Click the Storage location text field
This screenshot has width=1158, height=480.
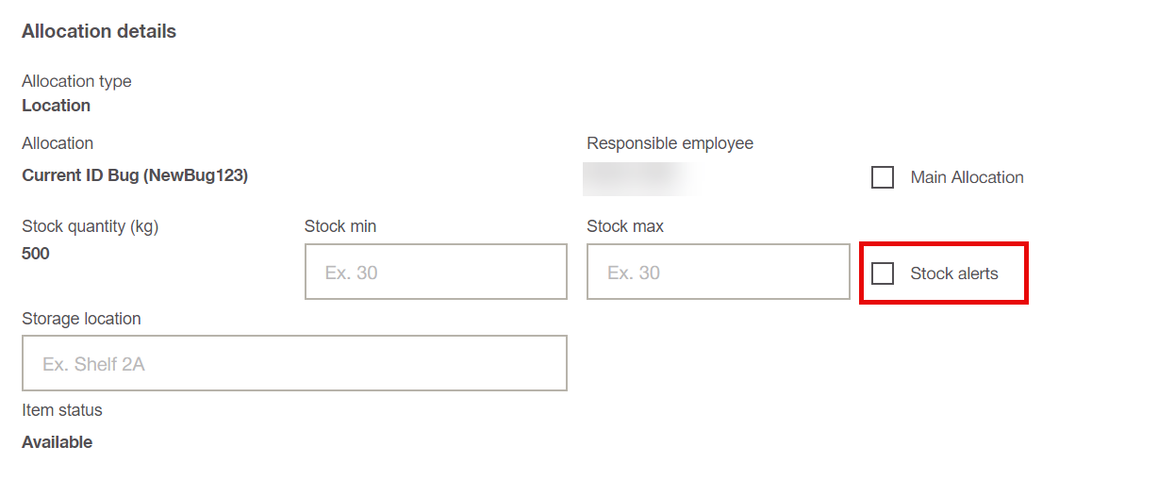click(294, 363)
